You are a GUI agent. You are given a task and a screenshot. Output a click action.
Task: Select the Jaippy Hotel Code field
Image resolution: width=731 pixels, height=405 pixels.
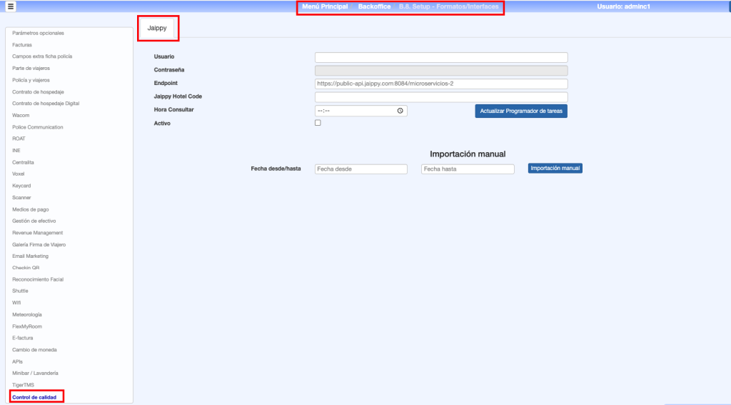point(440,96)
